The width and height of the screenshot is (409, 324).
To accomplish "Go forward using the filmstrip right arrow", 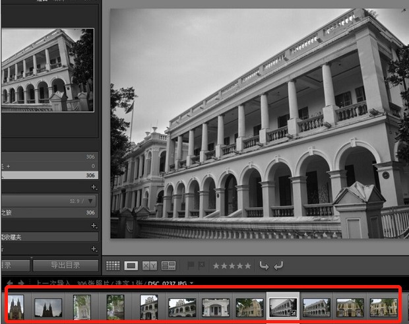I will tap(21, 282).
